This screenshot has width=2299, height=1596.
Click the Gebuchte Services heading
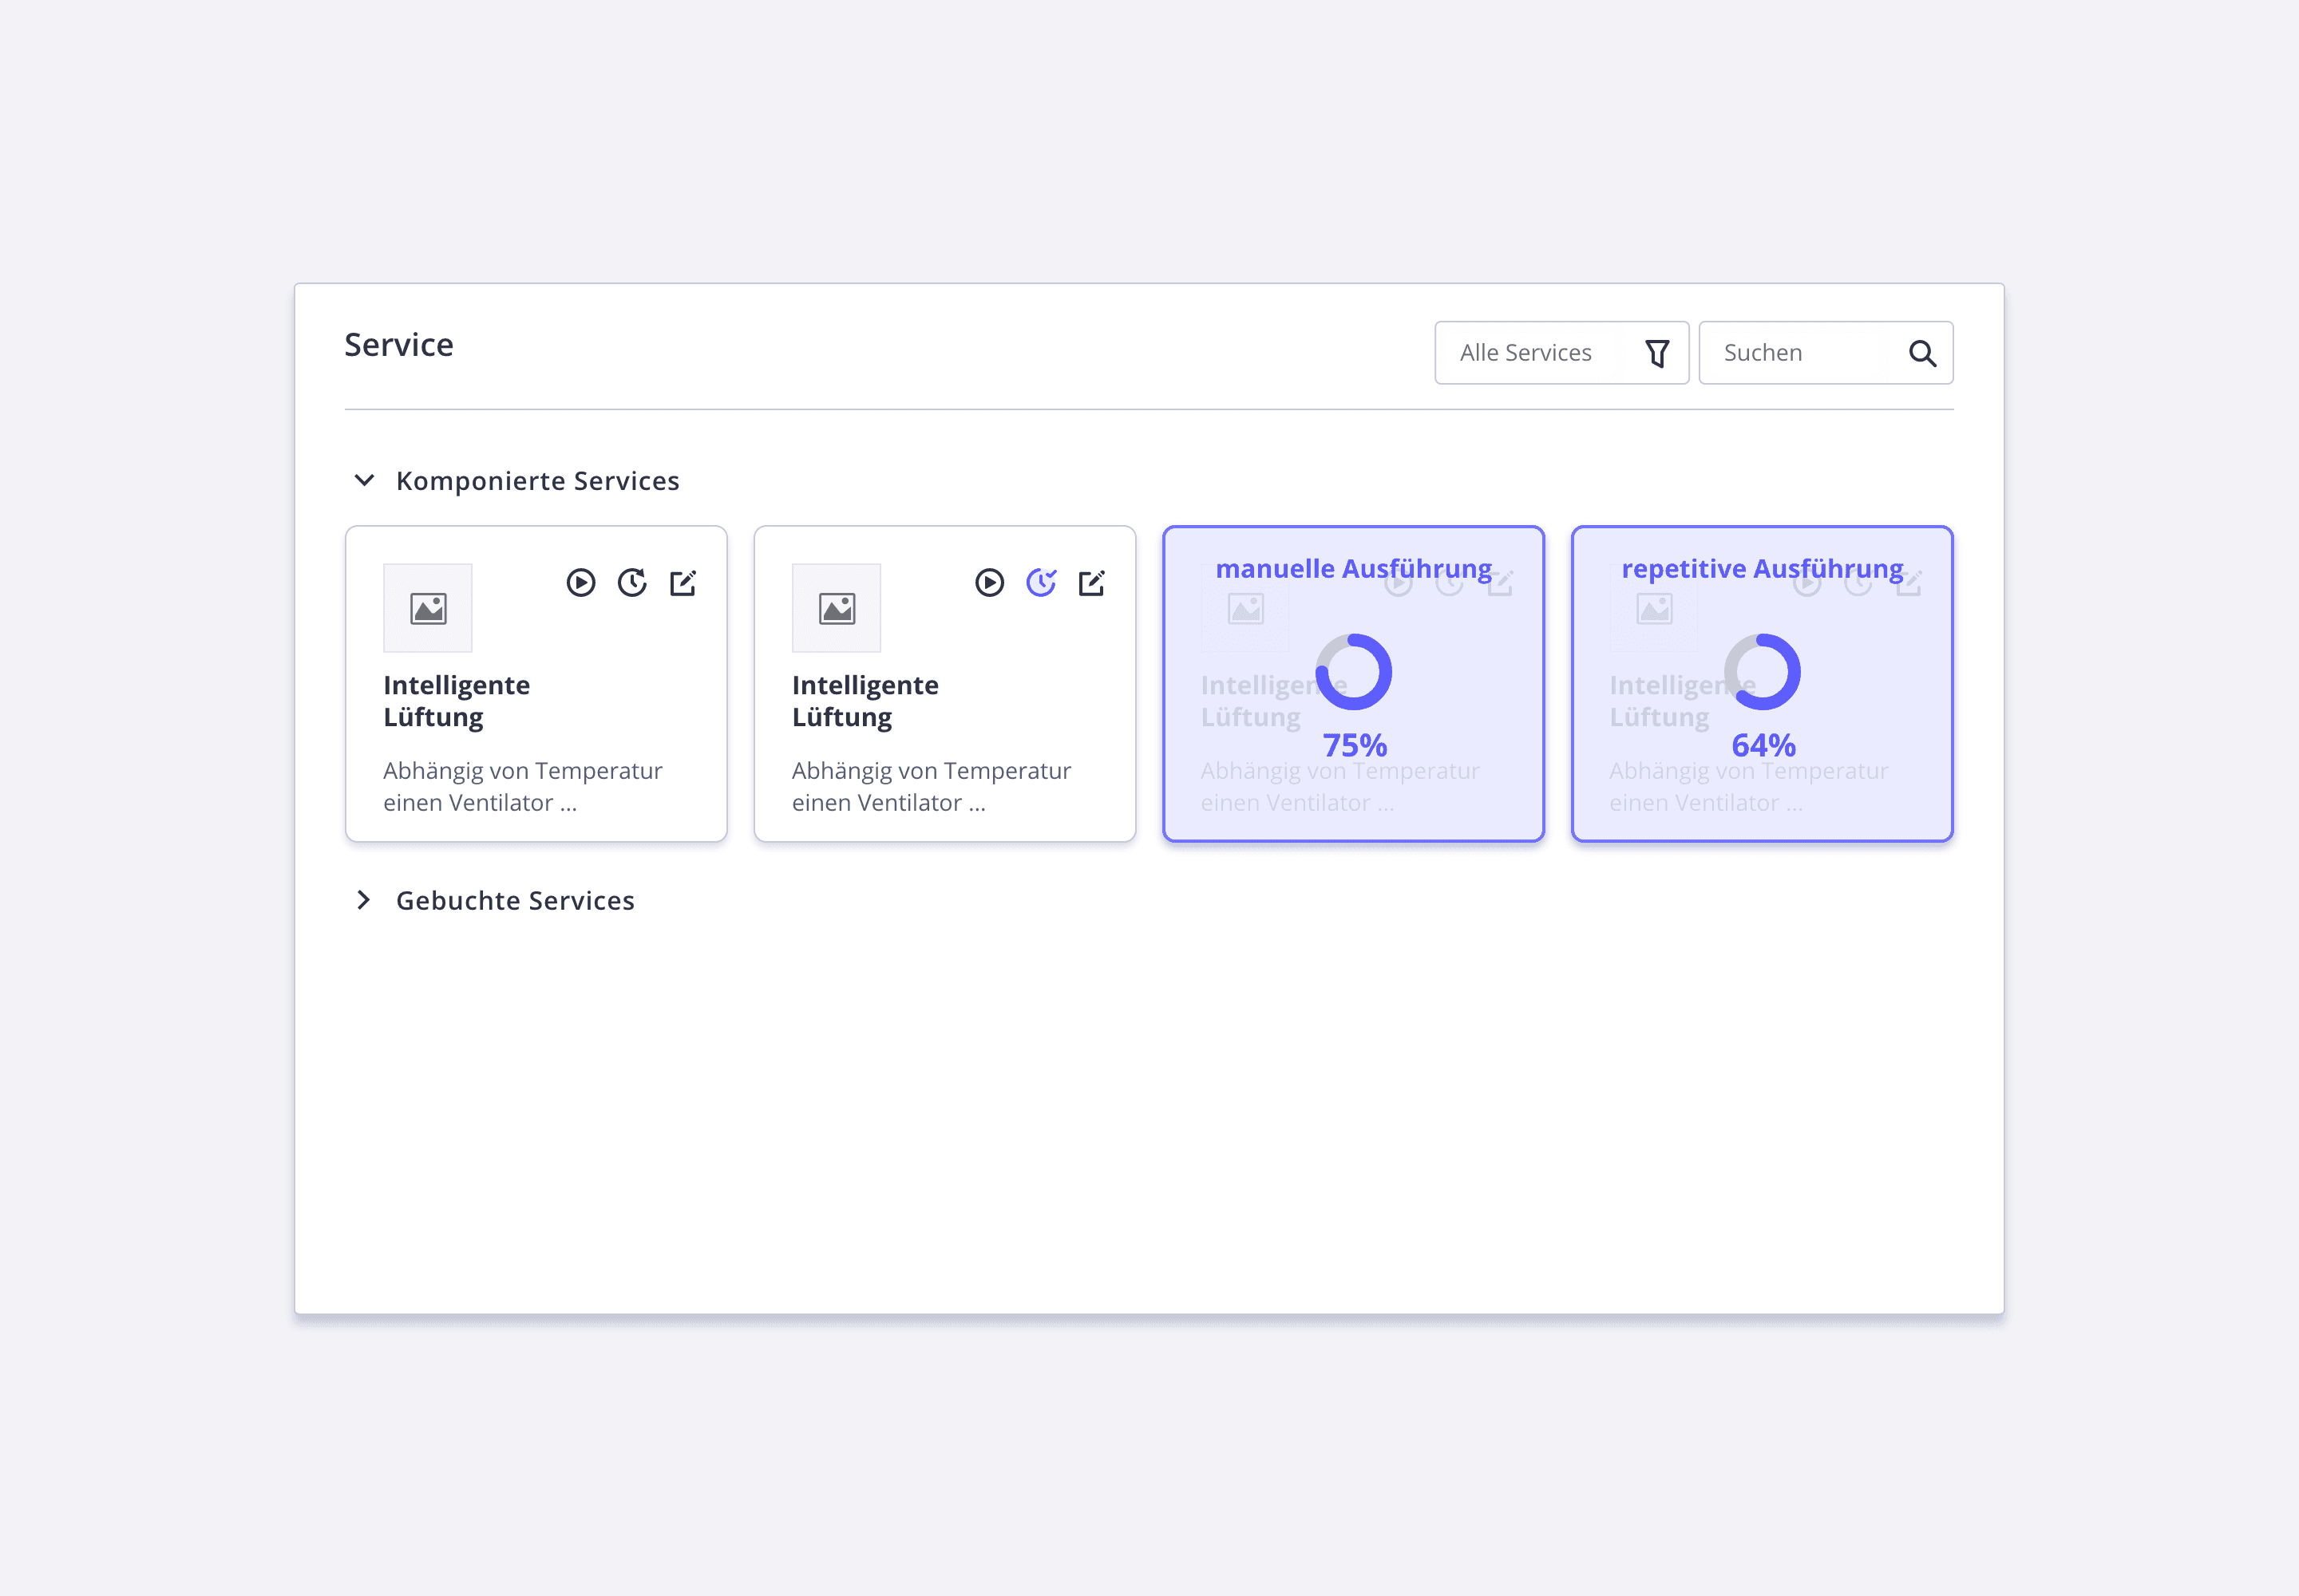pyautogui.click(x=515, y=901)
